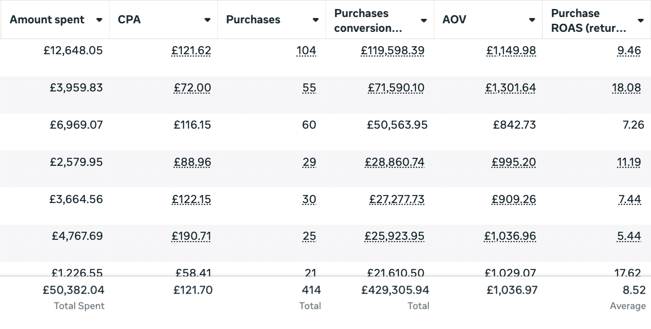The image size is (651, 329).
Task: Open the Purchase ROAS column dropdown arrow
Action: (x=641, y=20)
